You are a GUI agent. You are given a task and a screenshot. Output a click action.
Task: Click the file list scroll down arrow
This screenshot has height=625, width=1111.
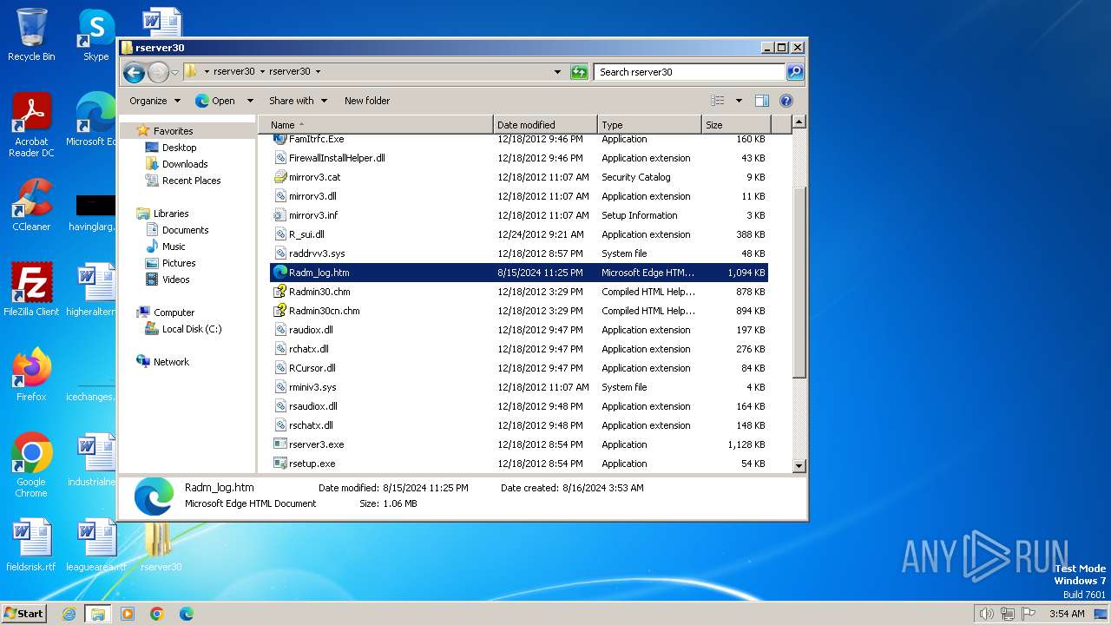[x=799, y=466]
